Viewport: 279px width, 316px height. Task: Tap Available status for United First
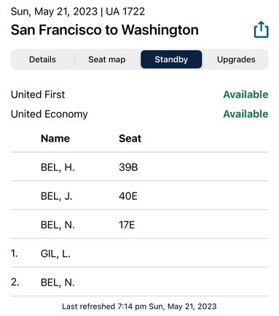[245, 94]
